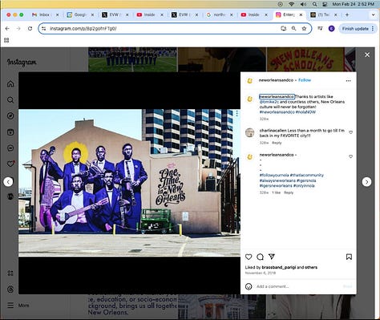Open volume control in menu bar
This screenshot has height=320, width=380.
click(x=303, y=4)
